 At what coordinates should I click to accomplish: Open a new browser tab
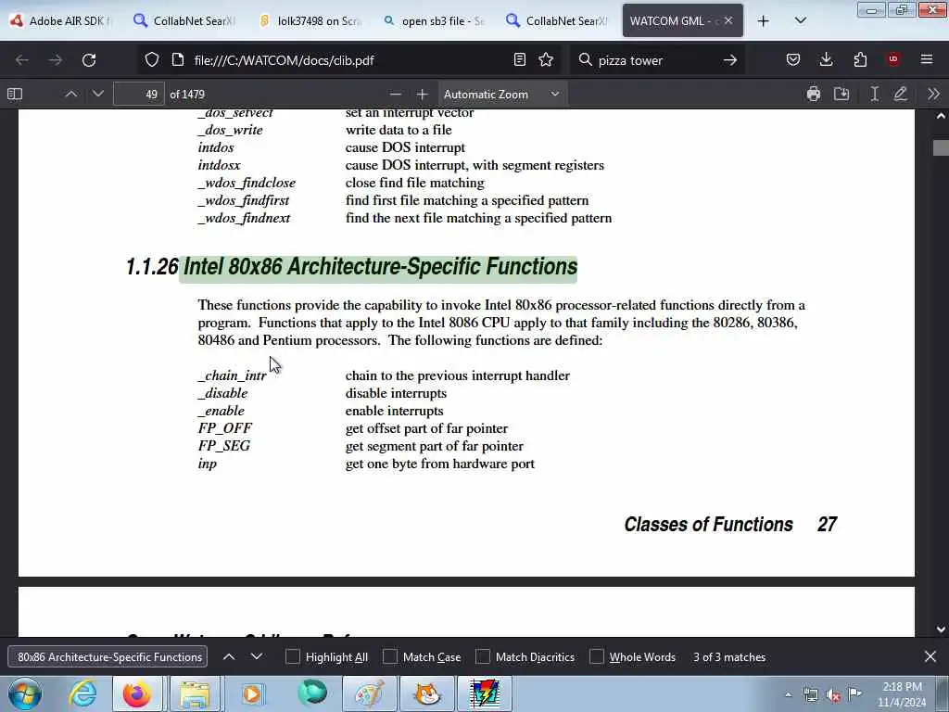click(x=764, y=20)
